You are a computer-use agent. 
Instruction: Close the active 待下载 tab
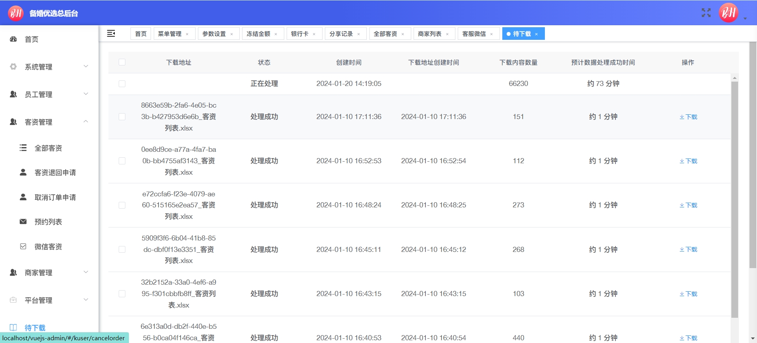[537, 34]
